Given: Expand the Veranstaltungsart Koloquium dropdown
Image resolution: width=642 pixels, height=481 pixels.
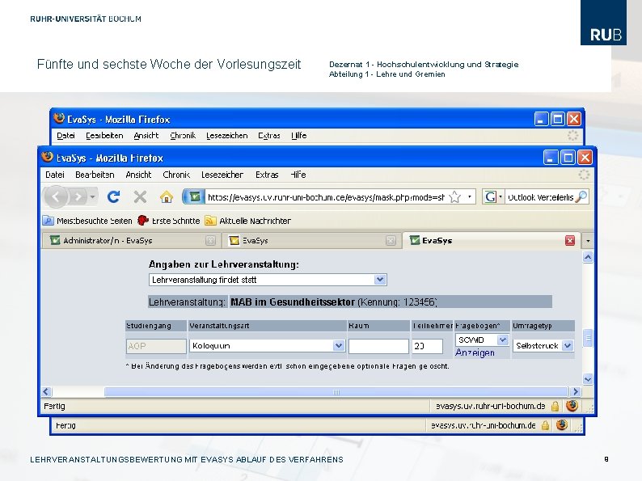Looking at the screenshot, I should click(x=339, y=345).
